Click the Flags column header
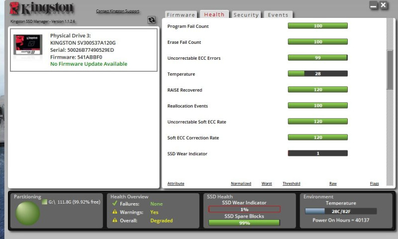The image size is (398, 239). 375,183
